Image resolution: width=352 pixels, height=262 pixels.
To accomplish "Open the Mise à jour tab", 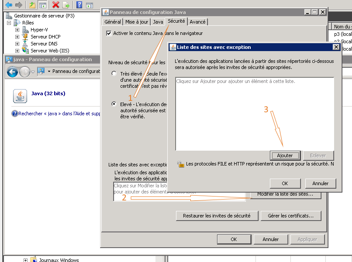I will coord(137,22).
